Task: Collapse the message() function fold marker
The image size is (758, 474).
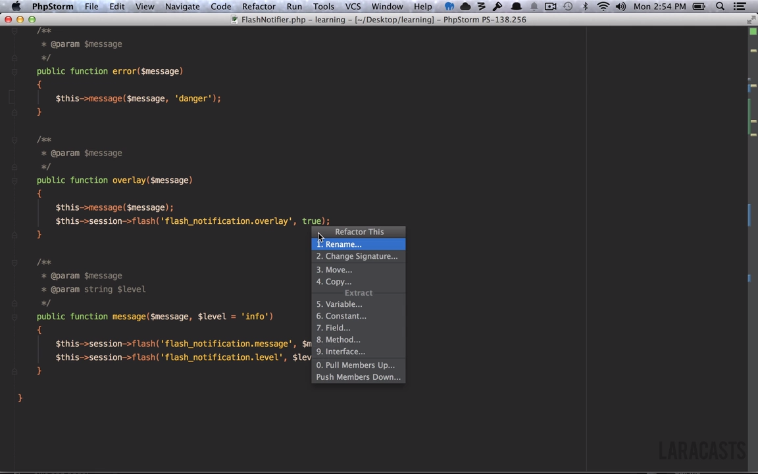Action: pyautogui.click(x=14, y=317)
